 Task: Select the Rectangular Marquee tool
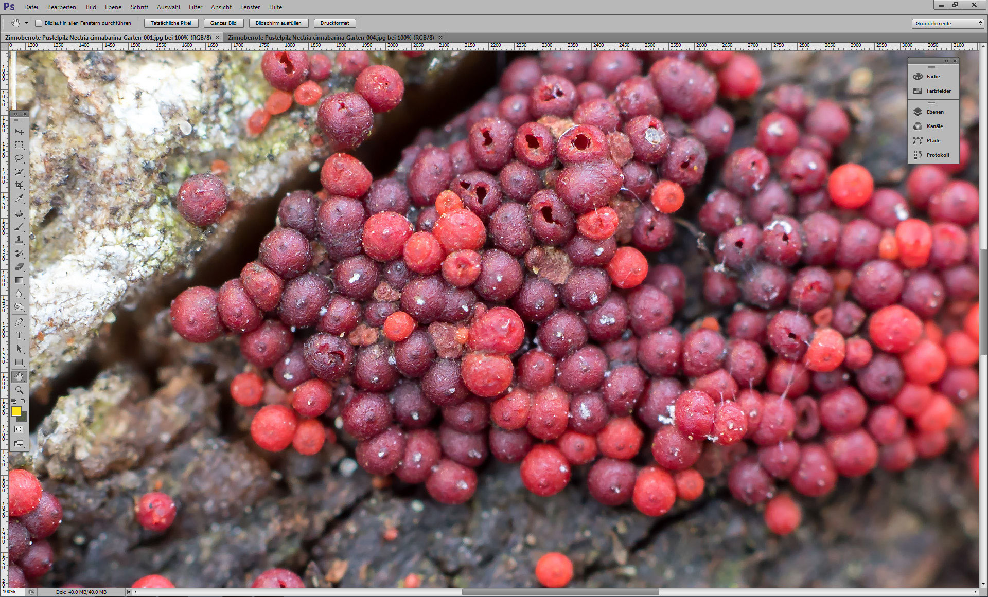(19, 145)
